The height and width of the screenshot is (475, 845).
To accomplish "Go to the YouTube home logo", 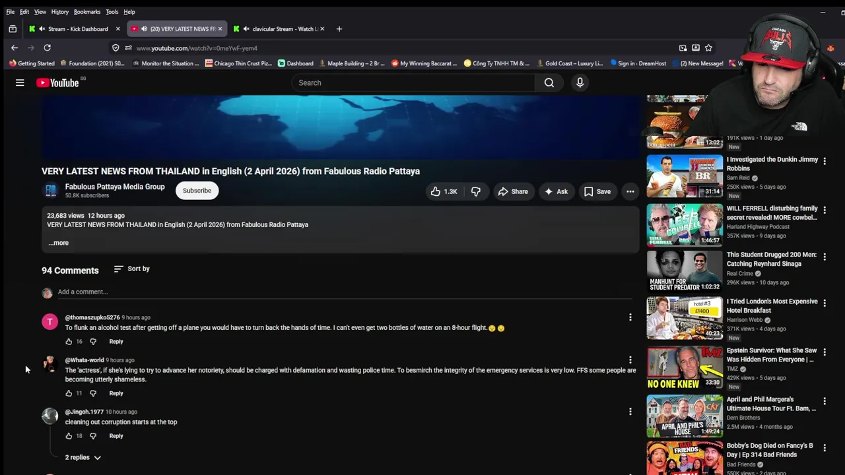I will click(x=57, y=82).
